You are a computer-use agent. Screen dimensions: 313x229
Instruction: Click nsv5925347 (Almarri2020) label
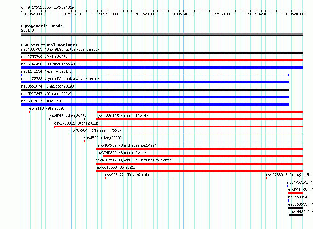click(46, 94)
